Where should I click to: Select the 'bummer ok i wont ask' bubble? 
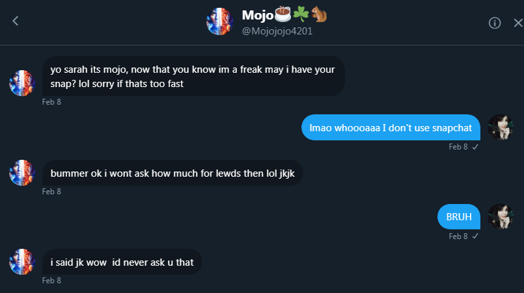pyautogui.click(x=172, y=173)
